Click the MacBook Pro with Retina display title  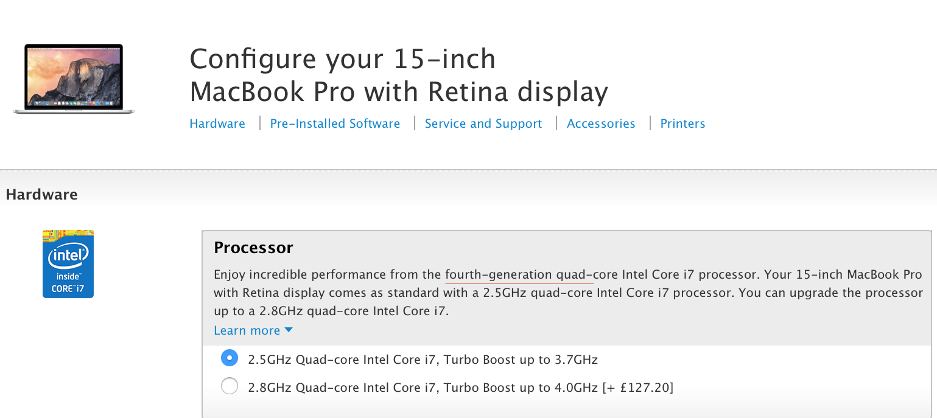point(399,92)
